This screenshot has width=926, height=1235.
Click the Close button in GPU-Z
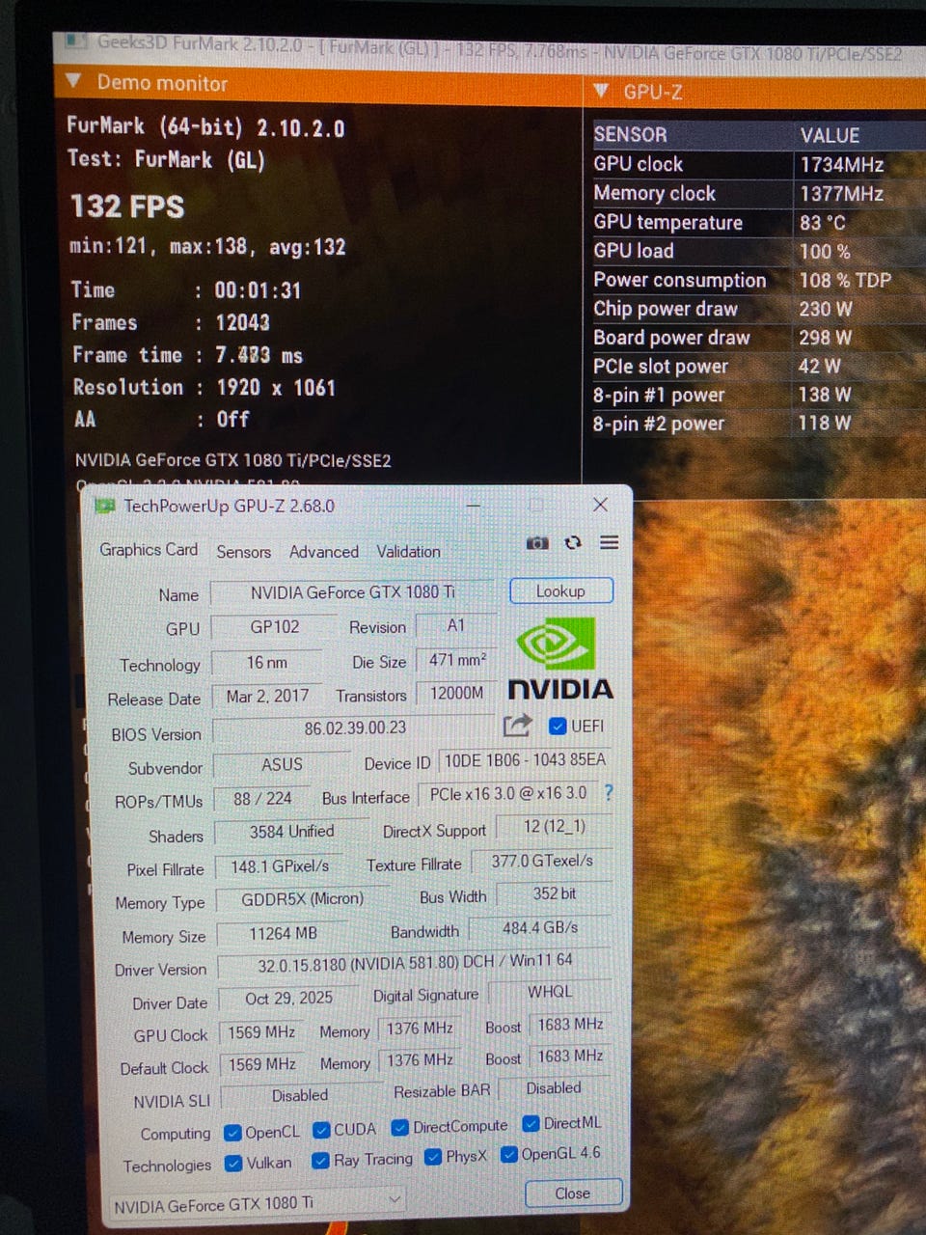[573, 1194]
